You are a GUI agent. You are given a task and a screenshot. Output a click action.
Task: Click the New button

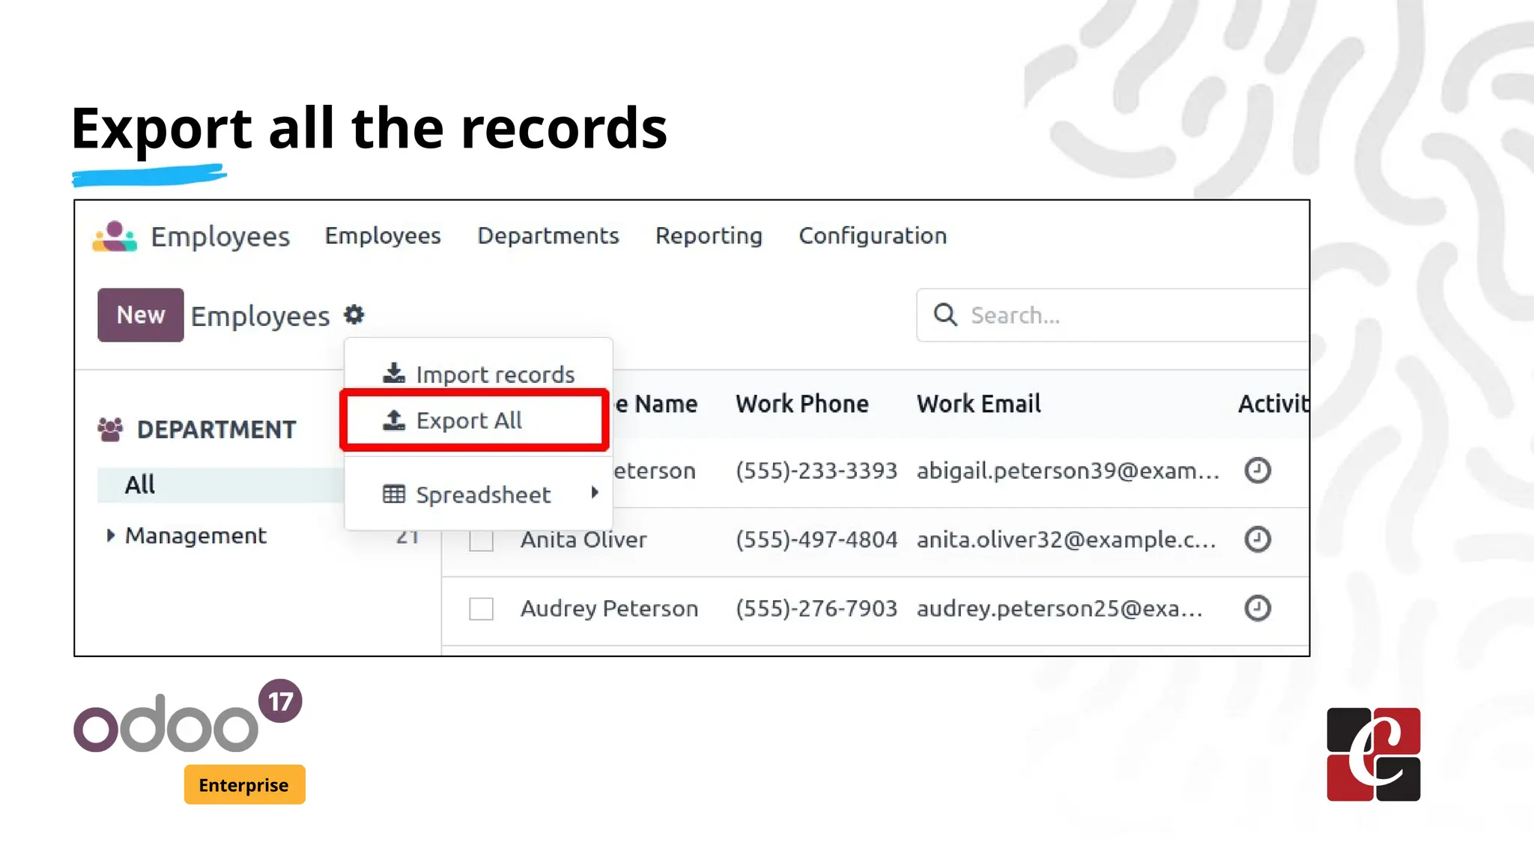(x=141, y=315)
